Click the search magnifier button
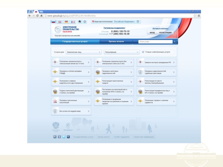 click(175, 41)
